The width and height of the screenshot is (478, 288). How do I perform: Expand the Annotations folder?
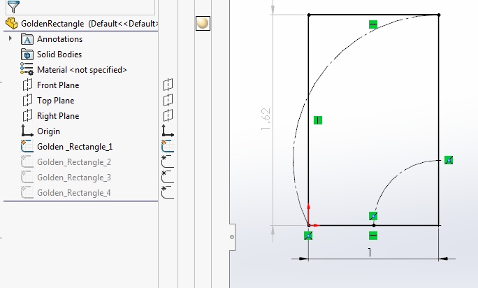pyautogui.click(x=10, y=38)
